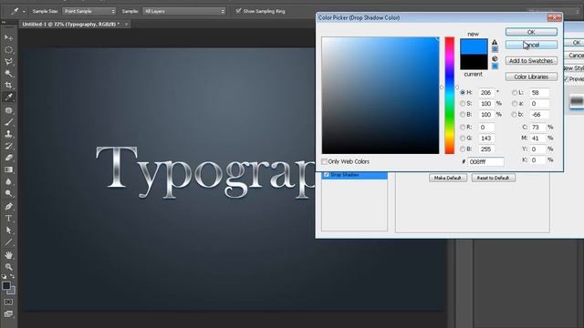Select the Elliptical Marquee tool
The width and height of the screenshot is (584, 328).
8,49
